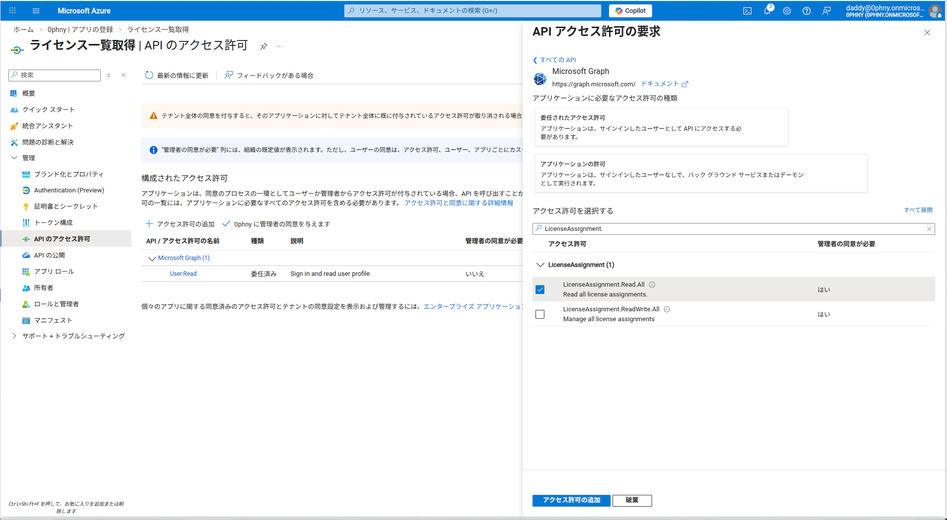Click the Copilot button
Viewport: 947px width, 520px height.
630,11
